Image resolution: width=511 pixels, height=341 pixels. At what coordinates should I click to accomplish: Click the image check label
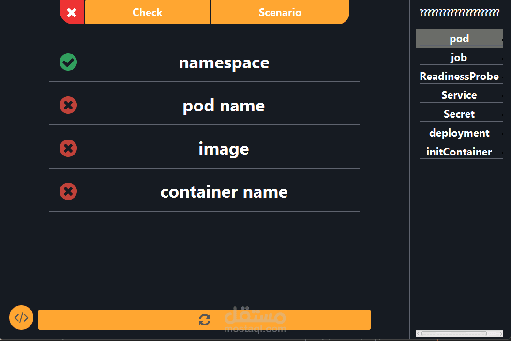[224, 149]
